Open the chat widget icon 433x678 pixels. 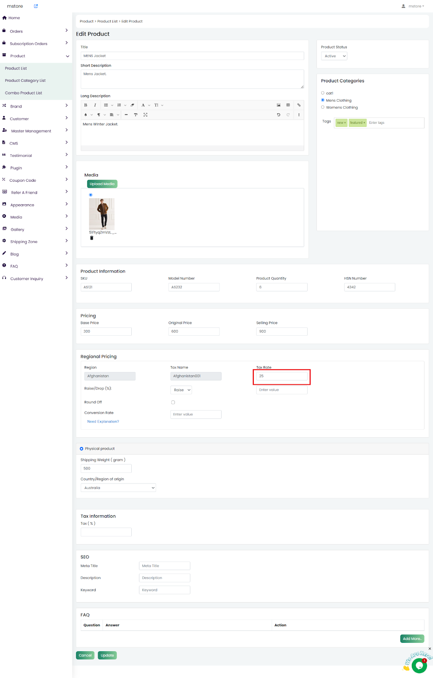419,666
